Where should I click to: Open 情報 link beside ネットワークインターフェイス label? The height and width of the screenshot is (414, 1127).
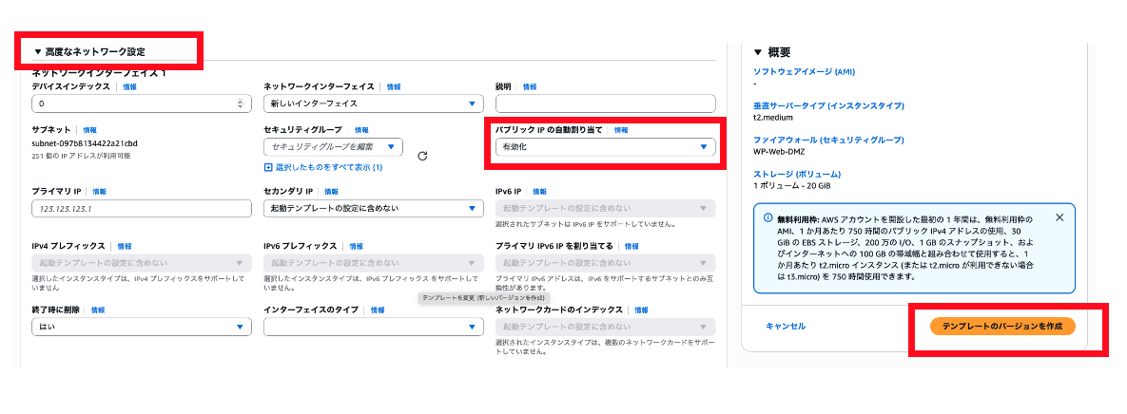[x=394, y=86]
